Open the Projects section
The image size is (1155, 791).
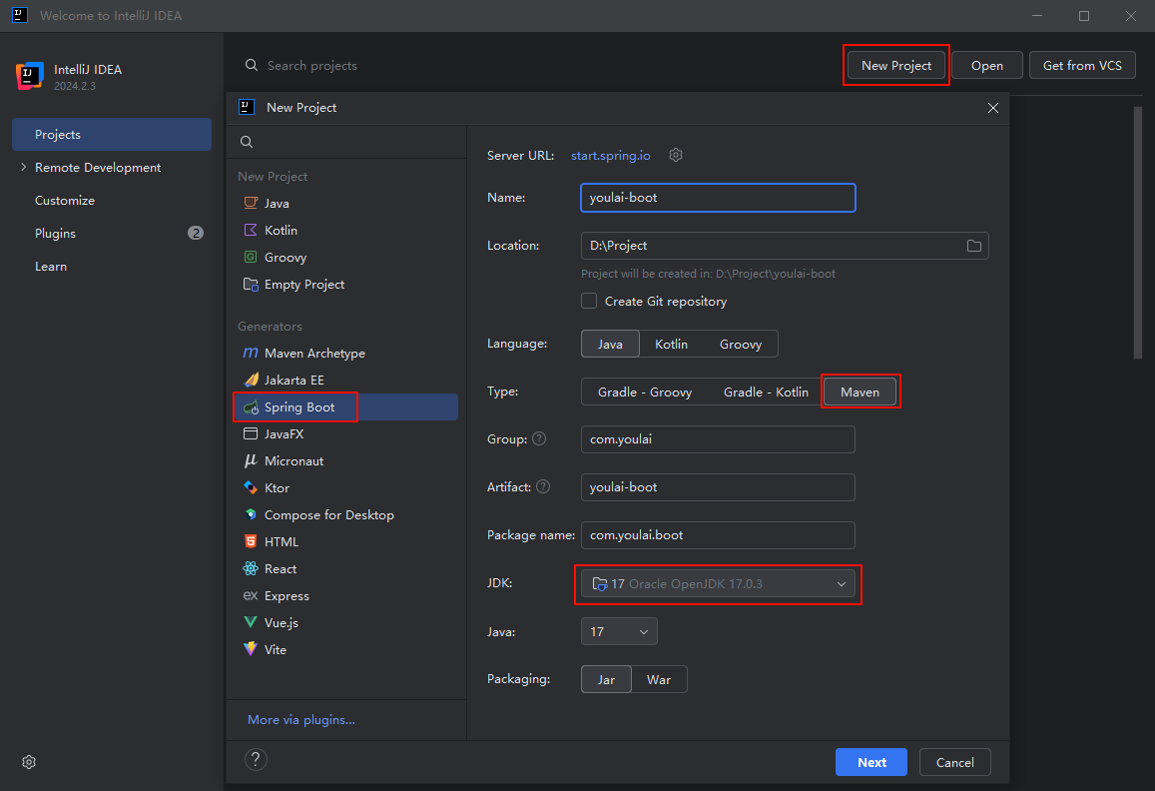112,134
